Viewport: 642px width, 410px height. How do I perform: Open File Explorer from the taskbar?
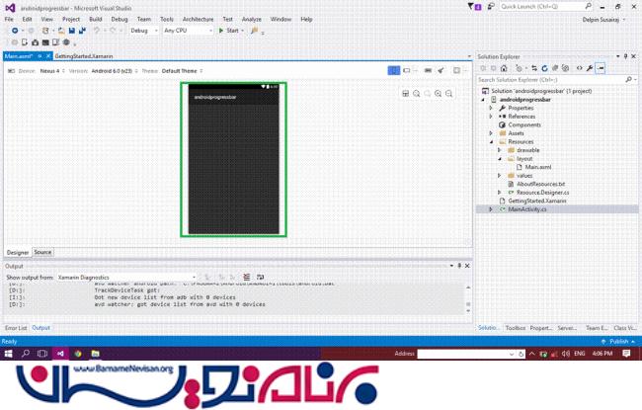(95, 354)
